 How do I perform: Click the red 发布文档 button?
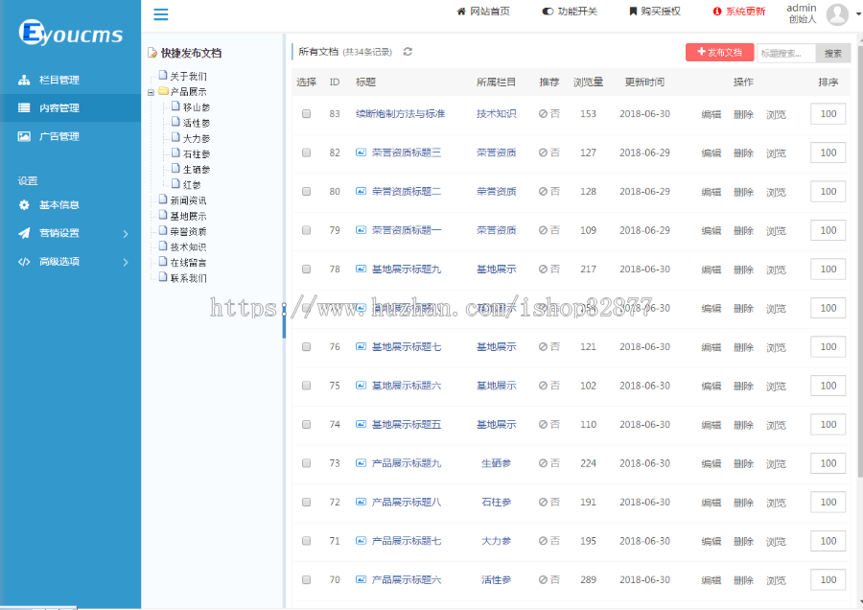tap(719, 52)
